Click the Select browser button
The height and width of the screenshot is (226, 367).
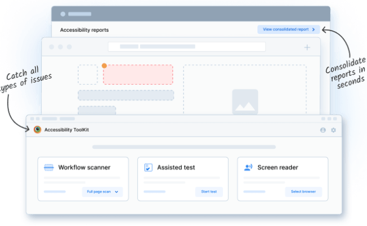coord(303,192)
